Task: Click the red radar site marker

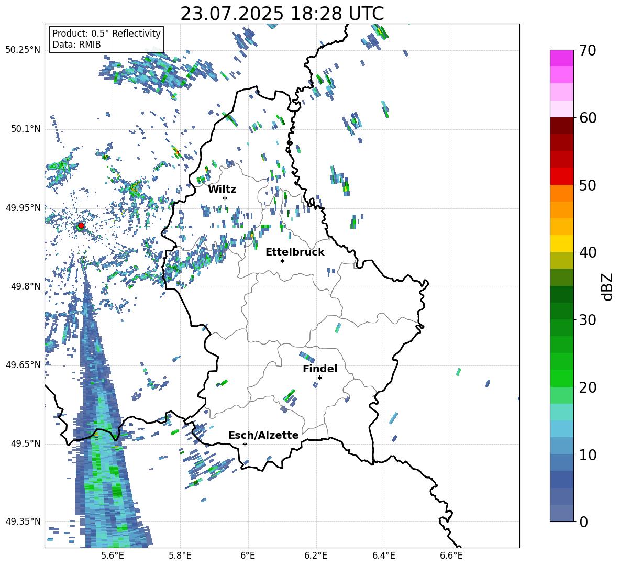Action: tap(81, 225)
